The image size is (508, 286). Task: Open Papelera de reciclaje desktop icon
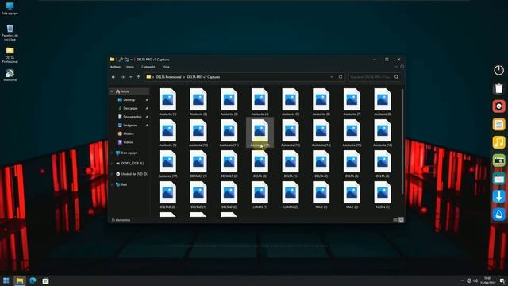10,33
